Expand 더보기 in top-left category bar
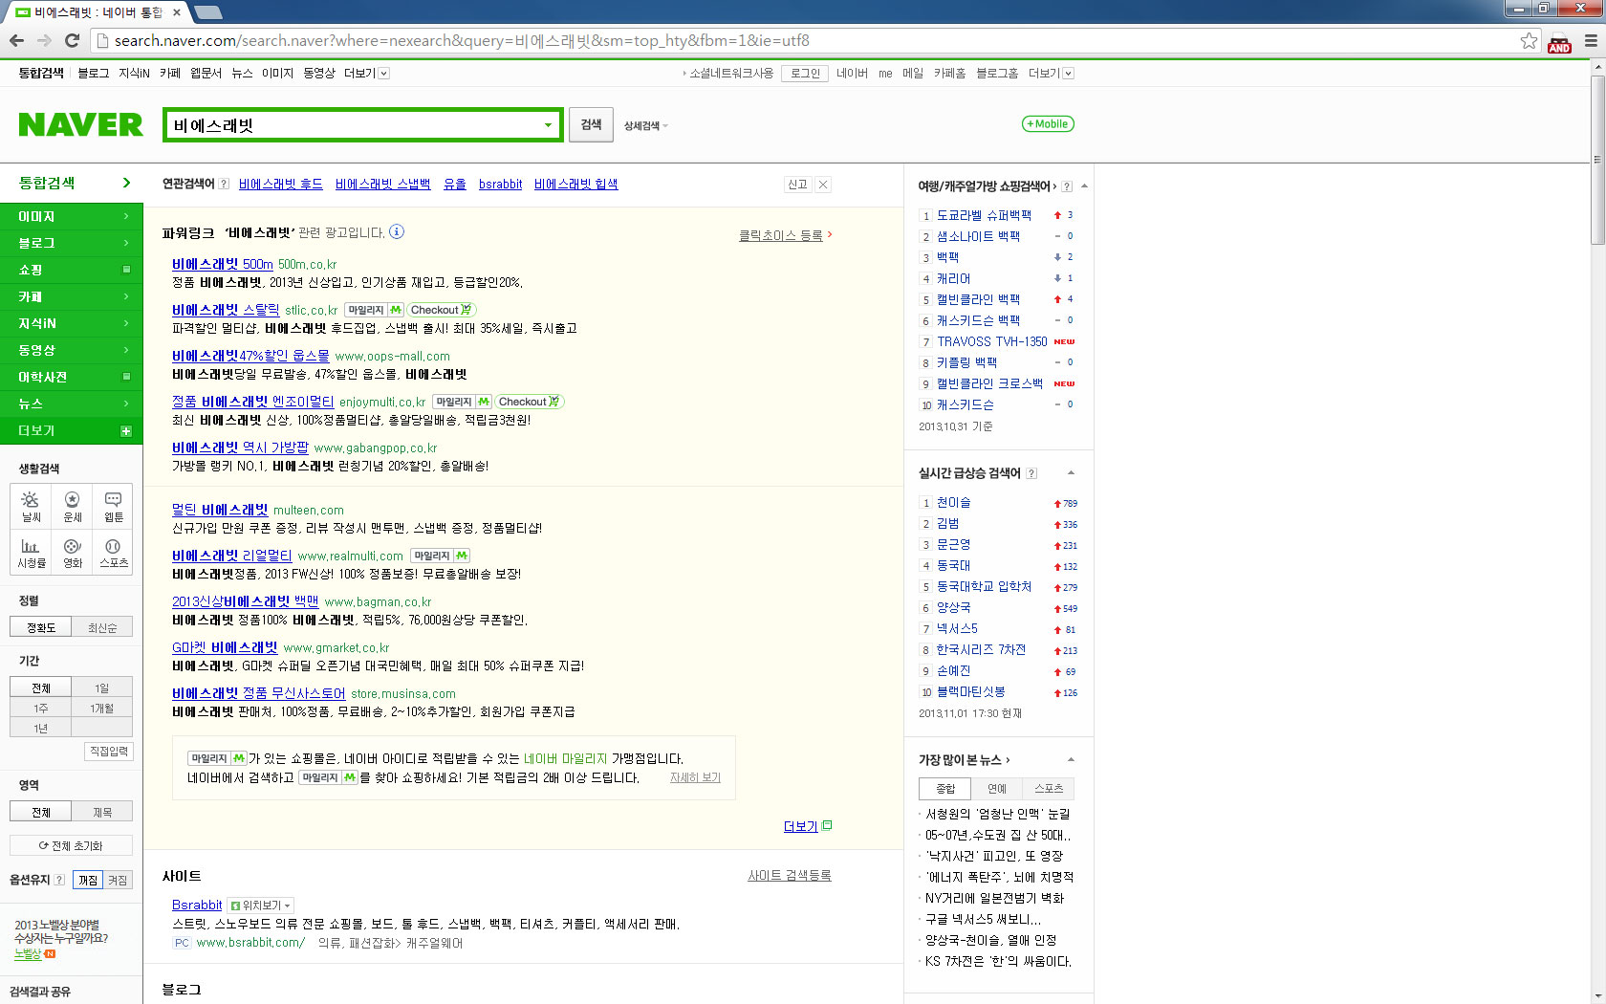Viewport: 1606px width, 1004px height. (366, 73)
